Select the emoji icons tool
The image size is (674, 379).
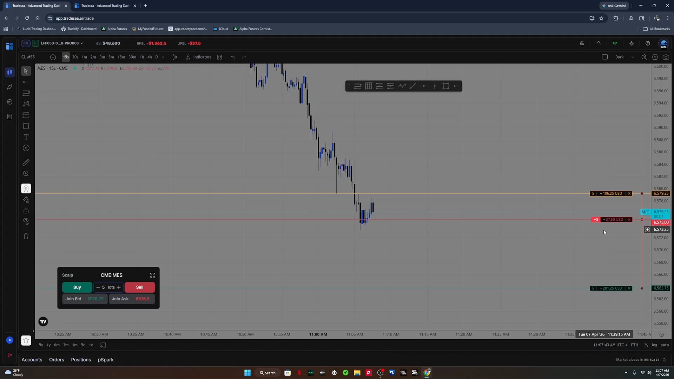[26, 148]
